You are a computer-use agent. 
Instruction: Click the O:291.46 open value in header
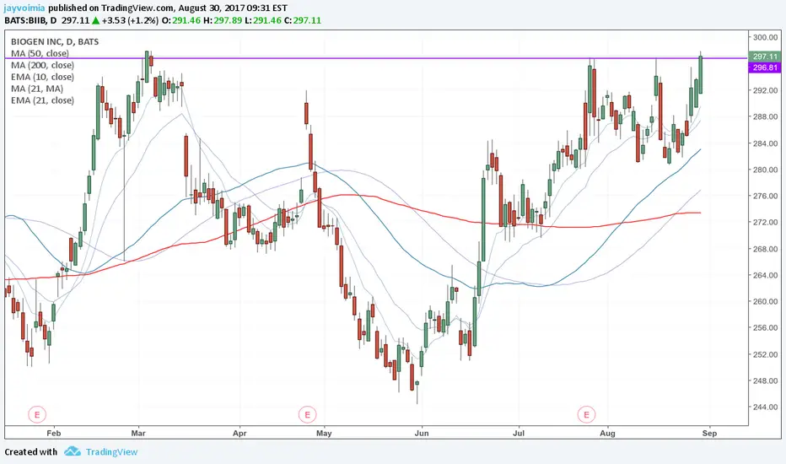point(180,20)
